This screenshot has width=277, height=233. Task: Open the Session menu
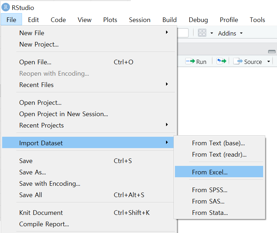pyautogui.click(x=139, y=20)
